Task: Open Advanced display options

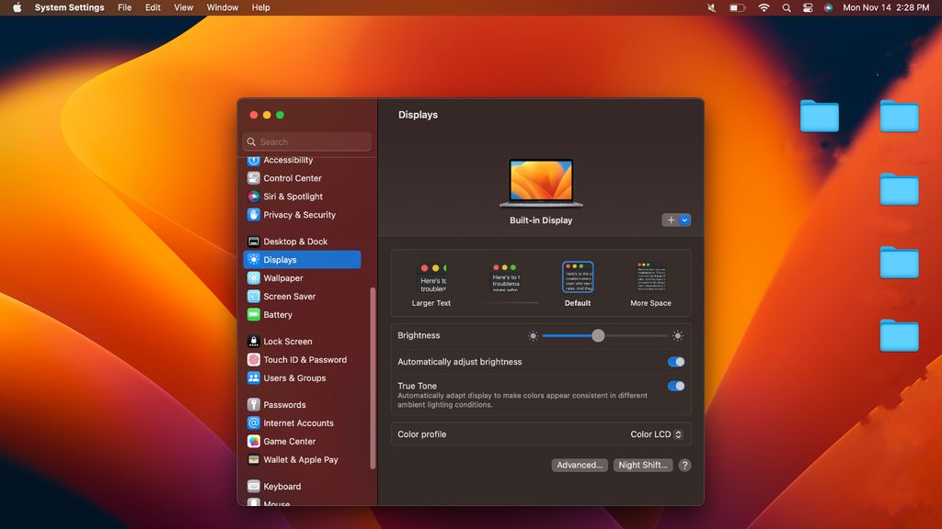Action: coord(580,465)
